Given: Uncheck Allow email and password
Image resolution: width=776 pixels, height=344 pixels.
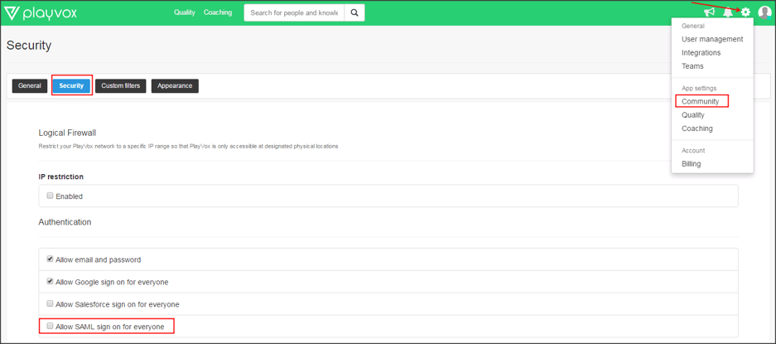Looking at the screenshot, I should point(50,259).
